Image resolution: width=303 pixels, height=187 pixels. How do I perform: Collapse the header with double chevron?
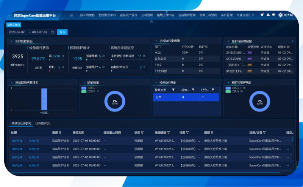151,22
